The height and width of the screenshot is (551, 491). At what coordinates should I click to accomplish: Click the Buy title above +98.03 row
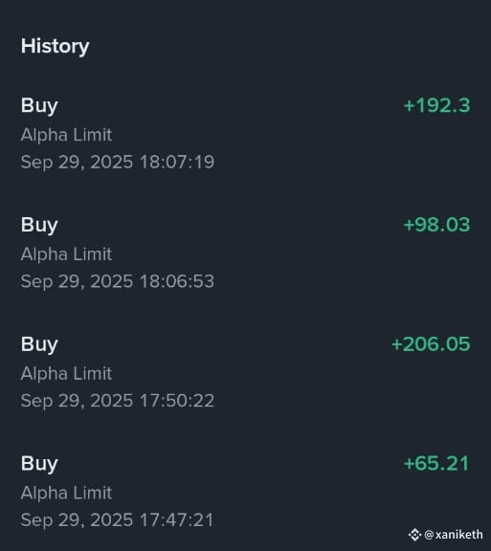coord(39,225)
